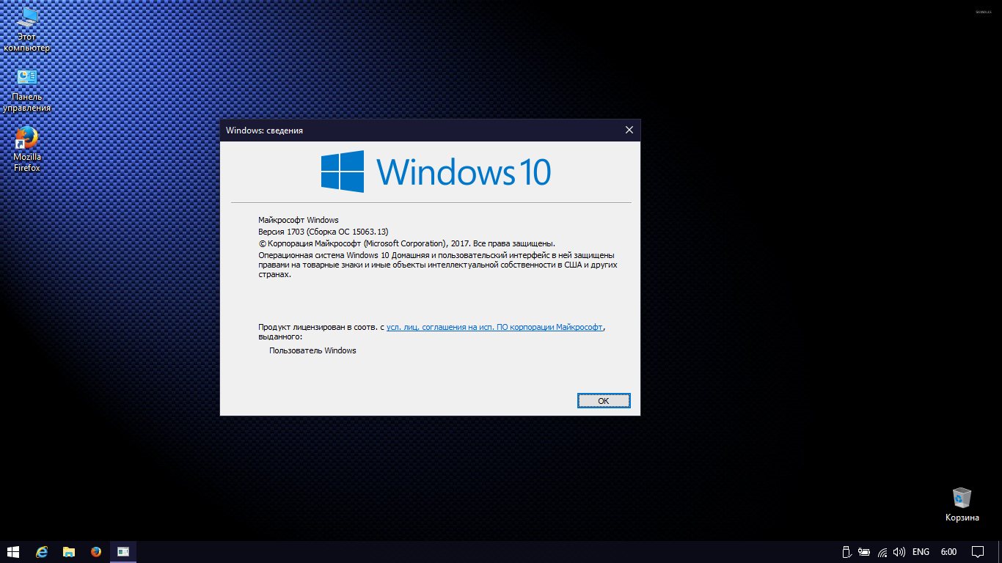Select the Корзина recycle bin icon
The height and width of the screenshot is (563, 1002).
(x=962, y=504)
